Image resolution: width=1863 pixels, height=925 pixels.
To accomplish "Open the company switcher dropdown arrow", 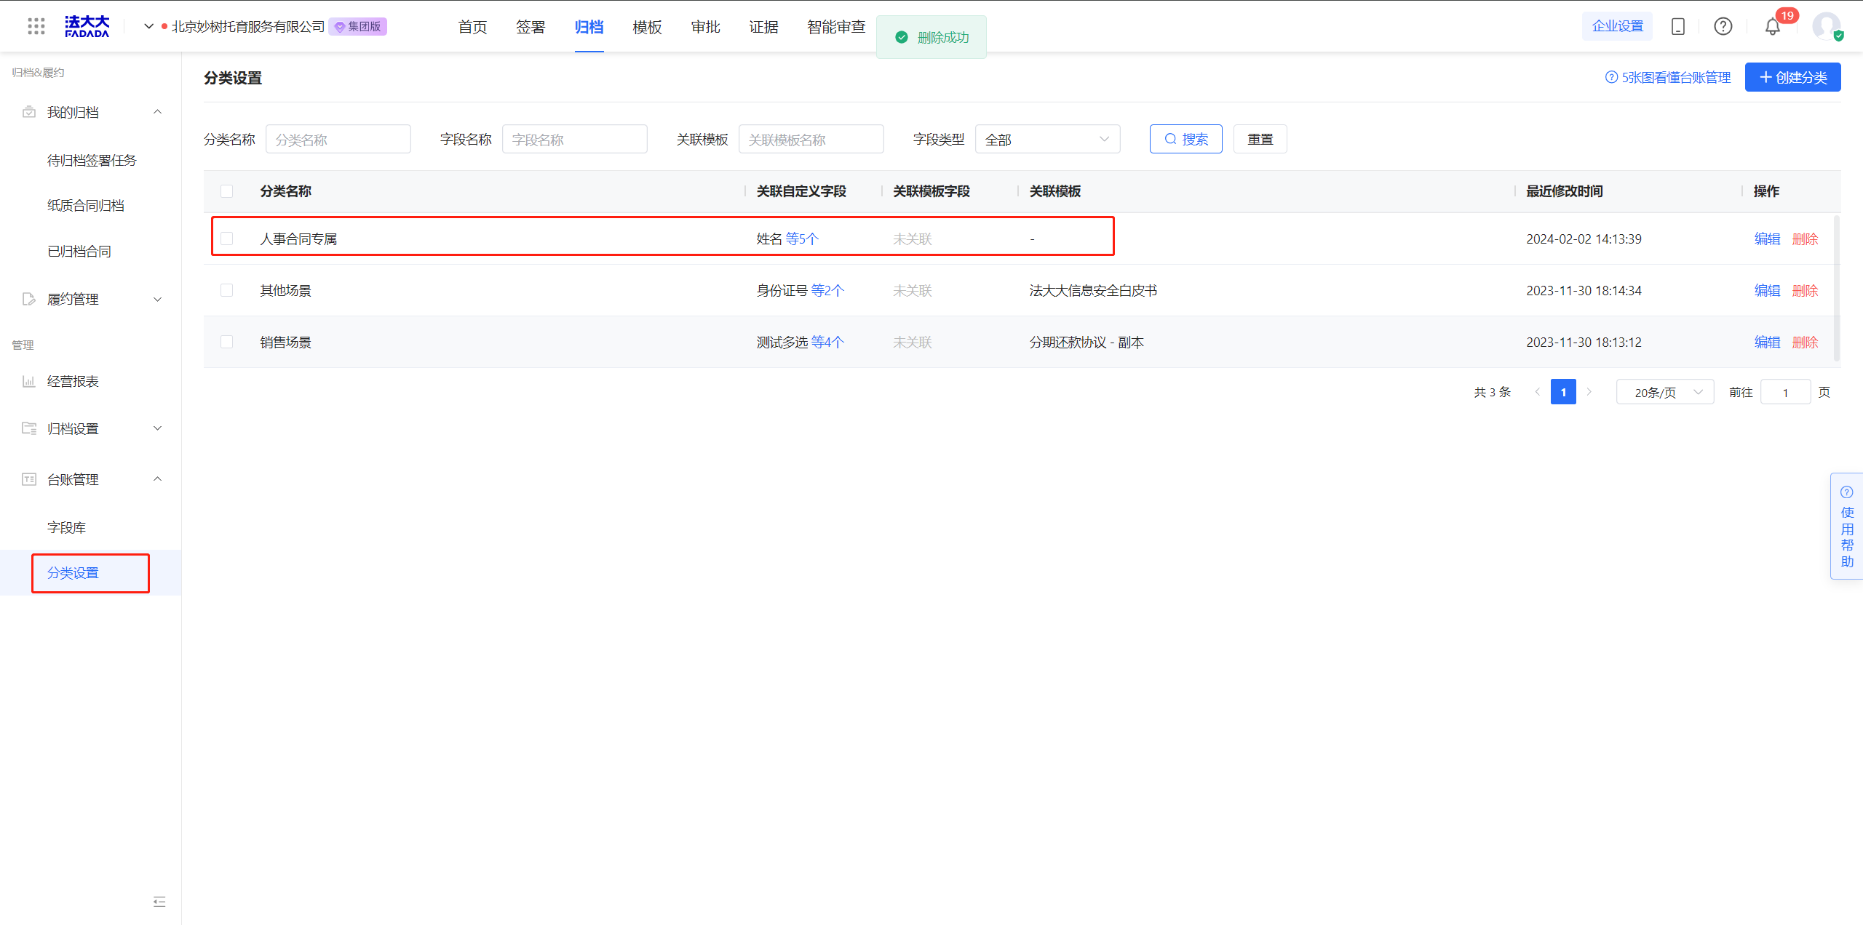I will click(x=148, y=27).
